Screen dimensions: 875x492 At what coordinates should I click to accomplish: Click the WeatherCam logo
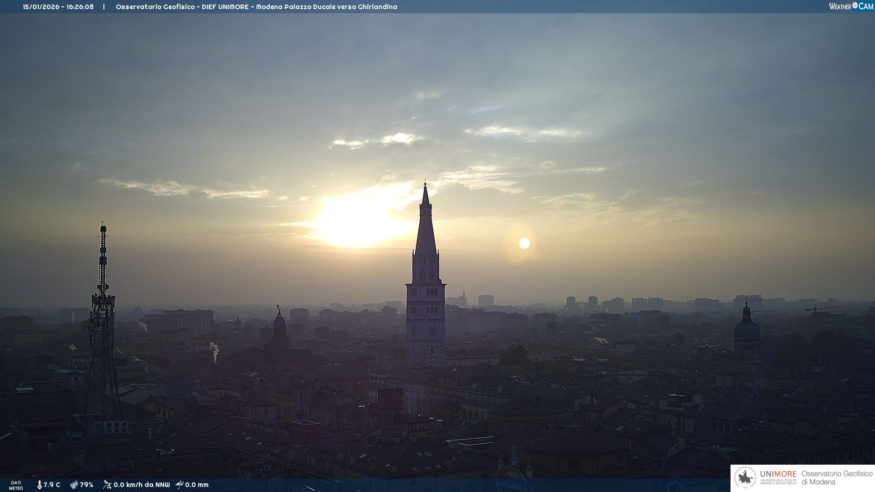coord(851,6)
